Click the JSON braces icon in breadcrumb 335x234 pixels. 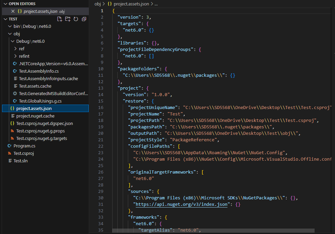110,4
